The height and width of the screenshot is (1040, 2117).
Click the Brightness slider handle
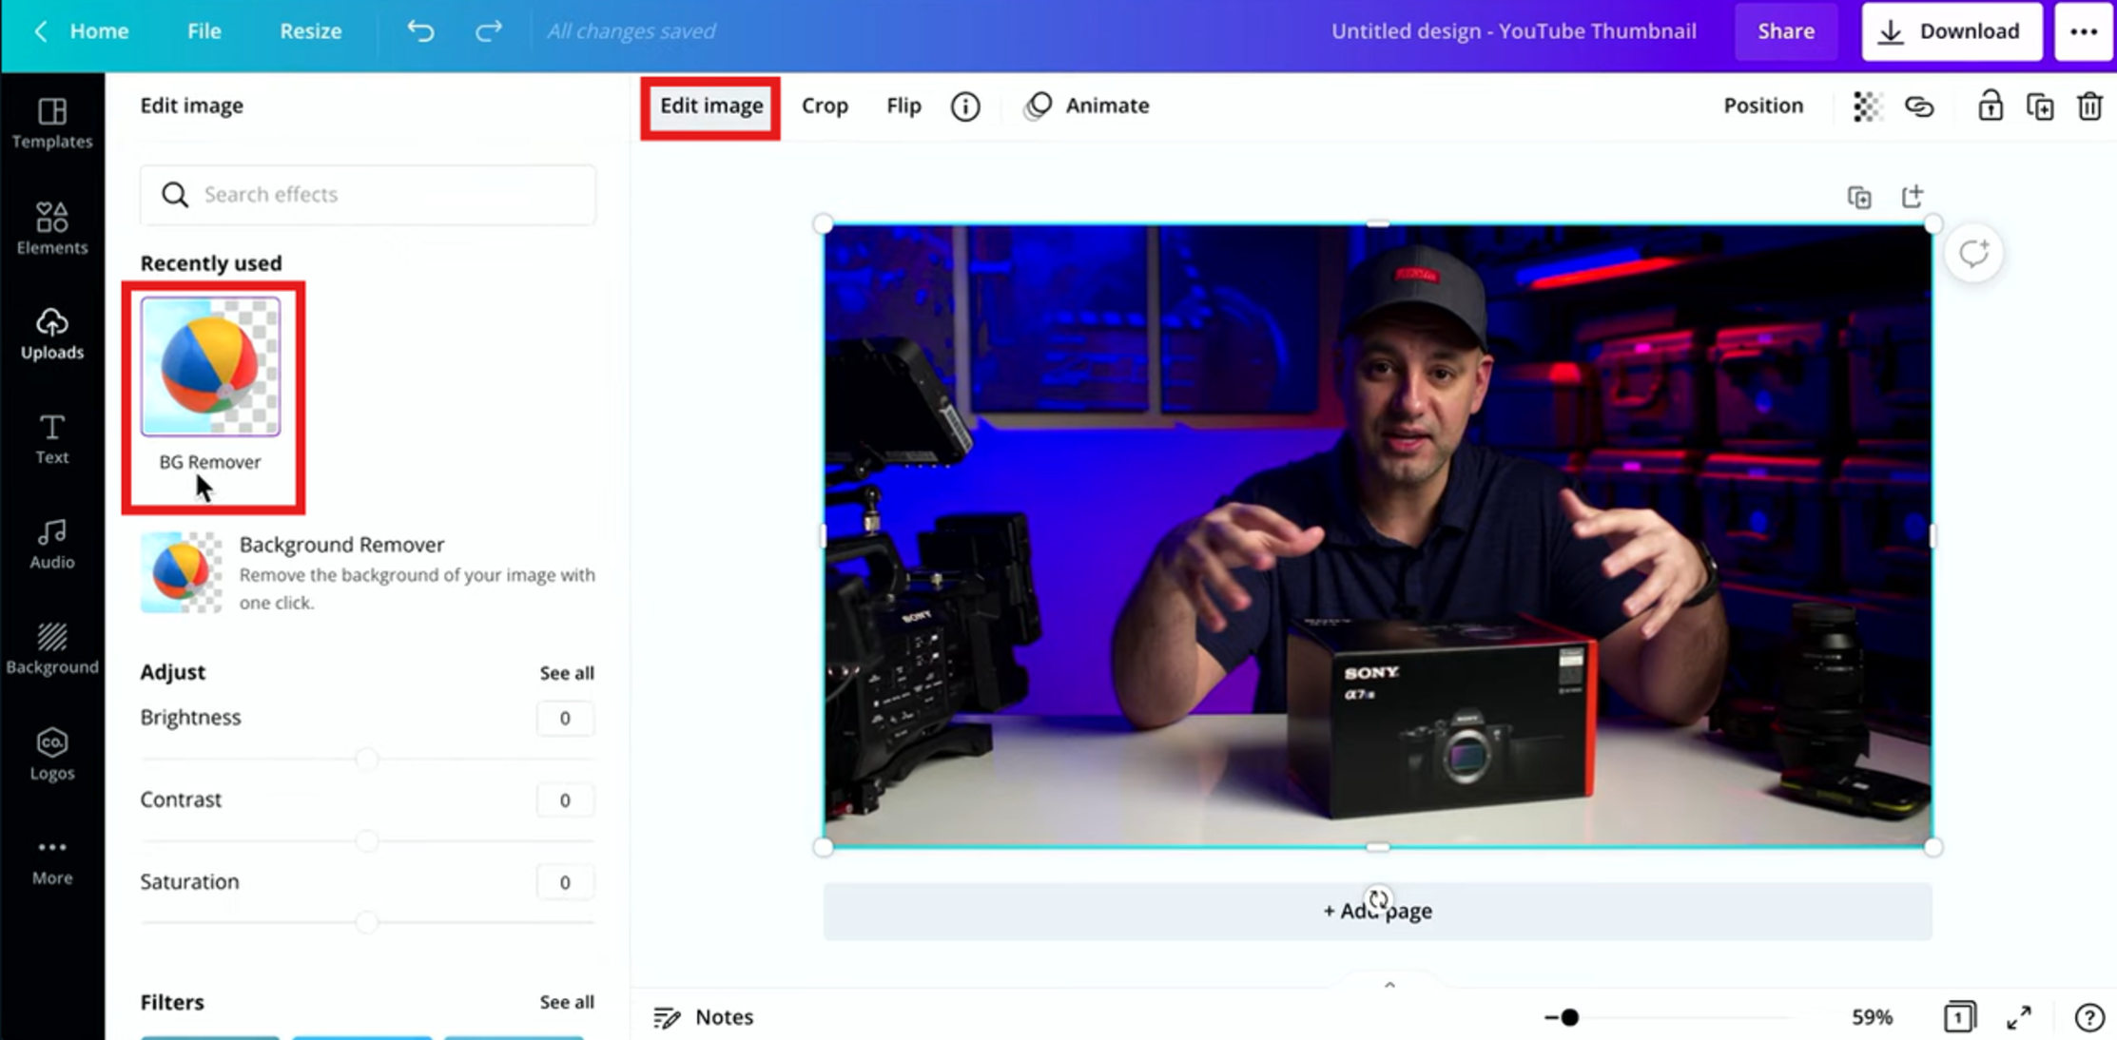pos(367,759)
